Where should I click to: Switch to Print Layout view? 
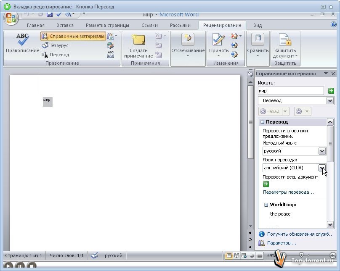pyautogui.click(x=228, y=255)
